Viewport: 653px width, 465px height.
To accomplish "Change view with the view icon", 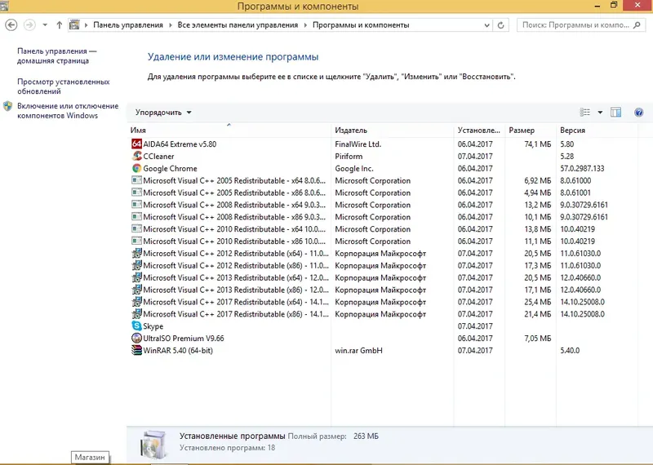I will (585, 112).
